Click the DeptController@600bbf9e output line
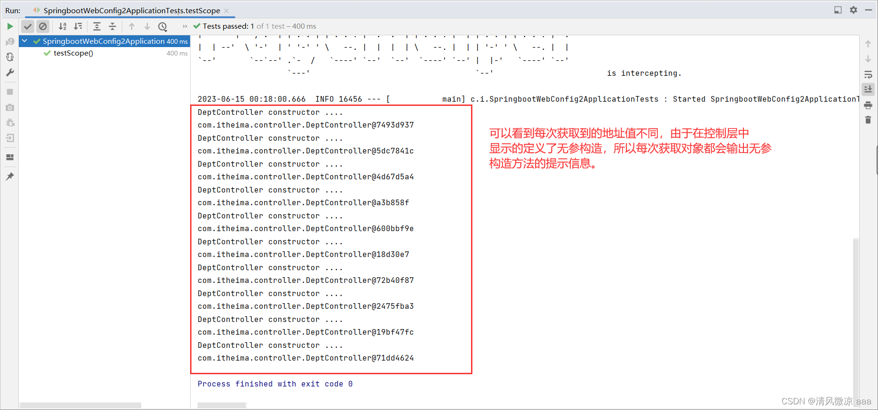This screenshot has height=410, width=878. pyautogui.click(x=306, y=228)
